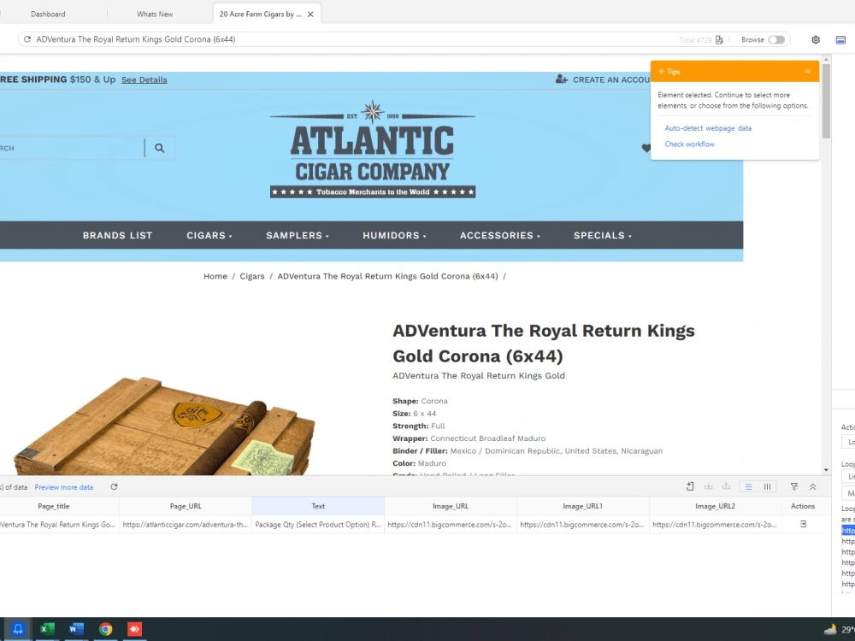855x641 pixels.
Task: Open the settings gear icon
Action: click(x=816, y=40)
